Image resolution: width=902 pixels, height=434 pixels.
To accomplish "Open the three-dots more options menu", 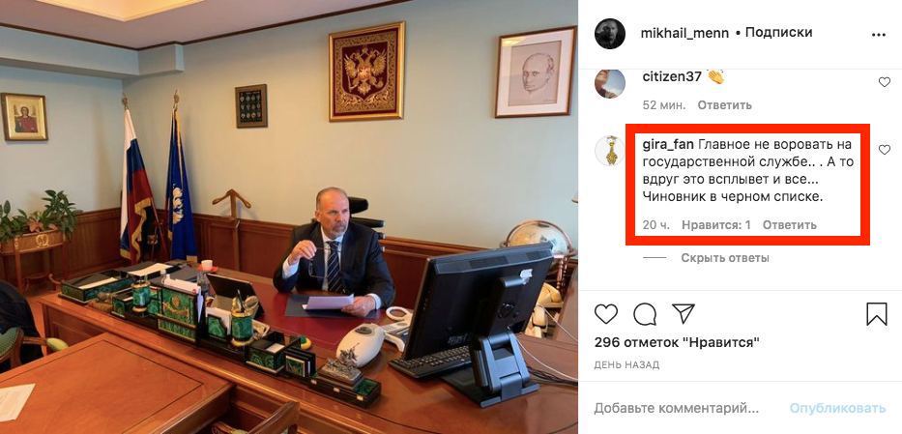I will coord(879,35).
